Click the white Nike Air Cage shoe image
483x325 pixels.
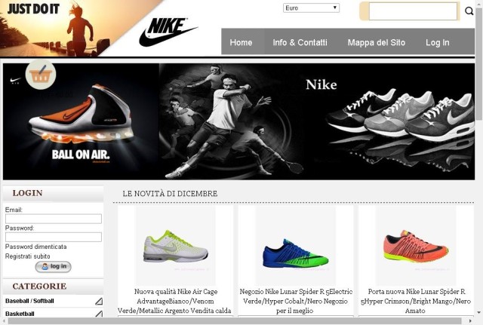coord(176,247)
